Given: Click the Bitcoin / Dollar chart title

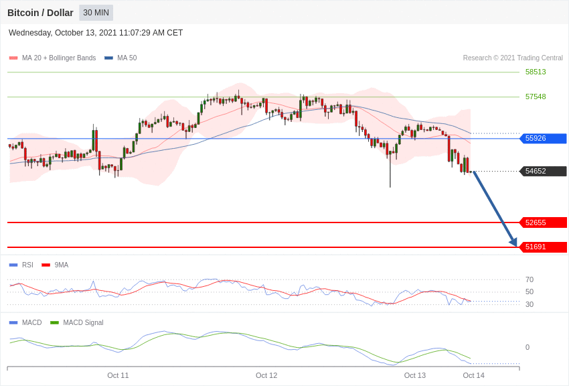Looking at the screenshot, I should [x=40, y=13].
